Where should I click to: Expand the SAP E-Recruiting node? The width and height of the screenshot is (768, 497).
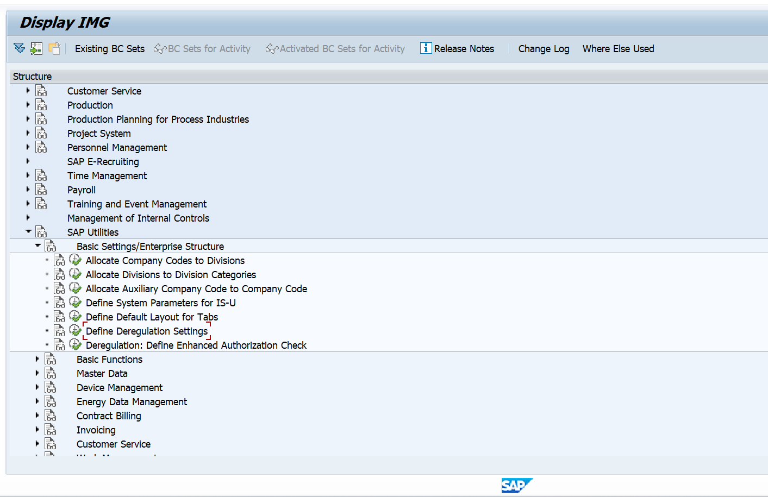pos(28,161)
